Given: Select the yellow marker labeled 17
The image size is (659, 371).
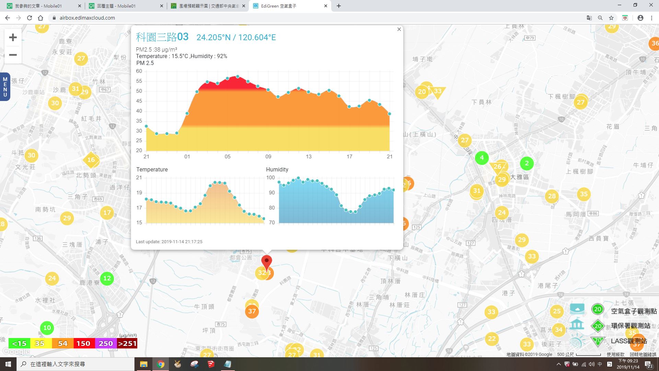Looking at the screenshot, I should pyautogui.click(x=107, y=213).
